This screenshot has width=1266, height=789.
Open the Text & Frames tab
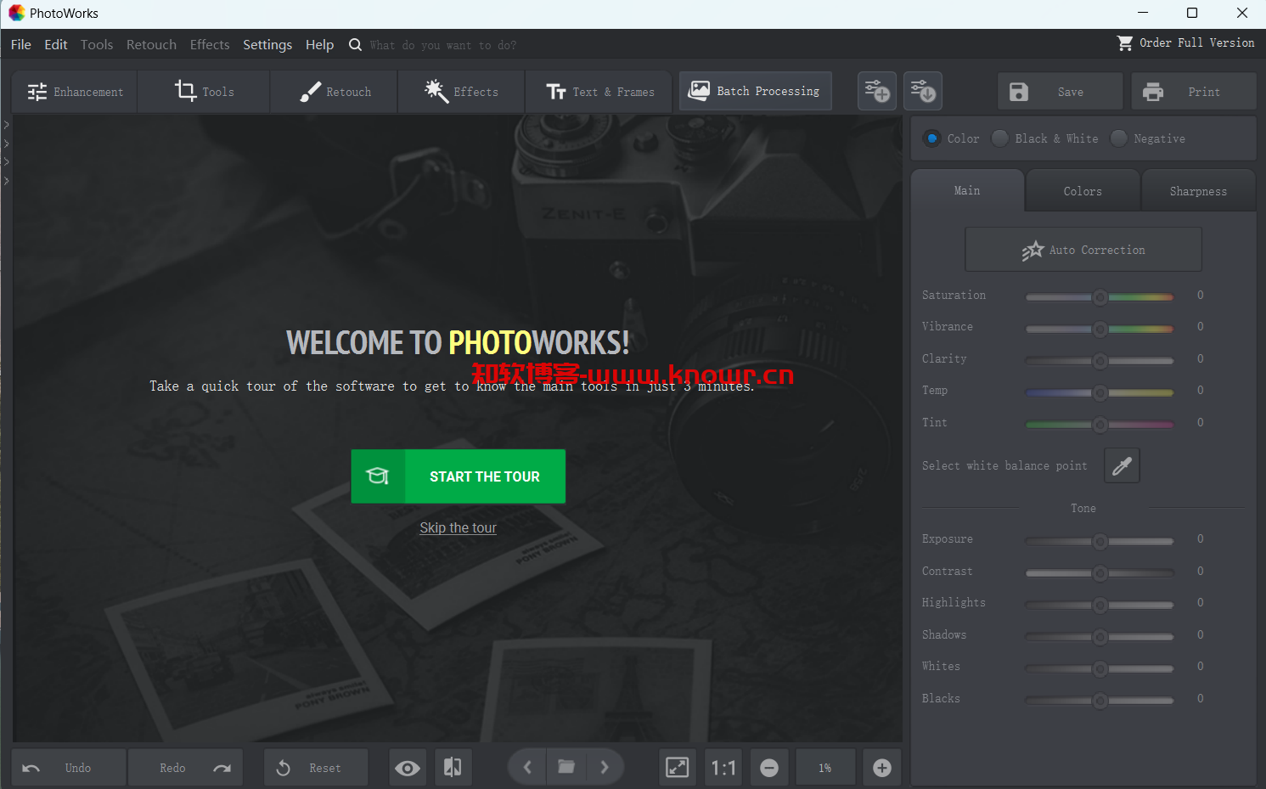[x=599, y=92]
